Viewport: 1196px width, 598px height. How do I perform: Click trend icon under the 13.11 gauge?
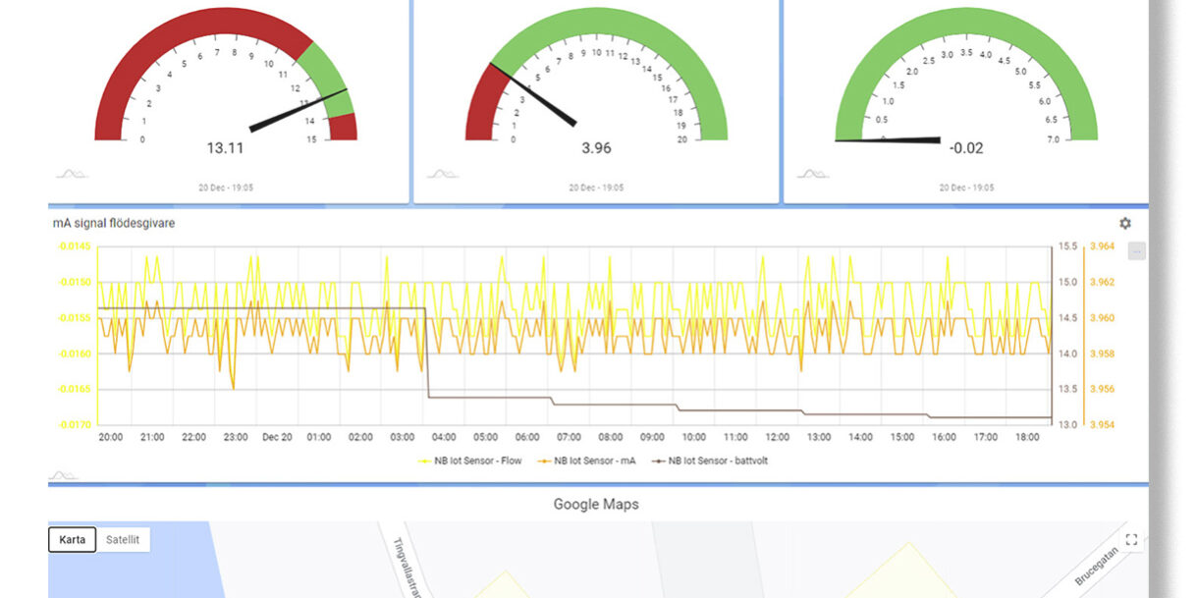click(x=72, y=175)
